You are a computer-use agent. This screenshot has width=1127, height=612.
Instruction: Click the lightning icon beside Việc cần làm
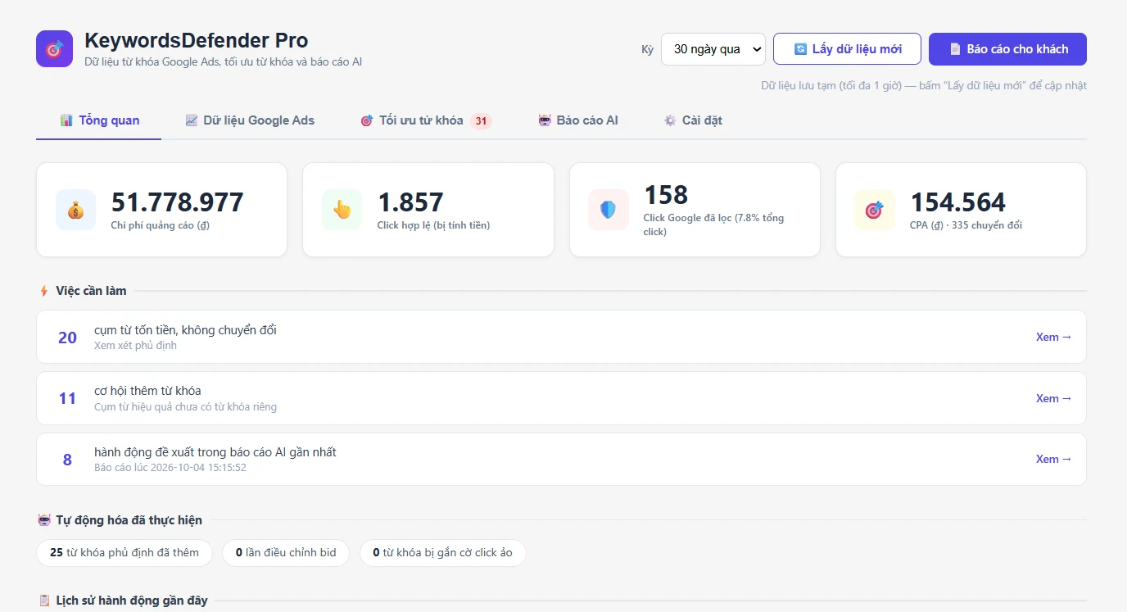coord(44,291)
